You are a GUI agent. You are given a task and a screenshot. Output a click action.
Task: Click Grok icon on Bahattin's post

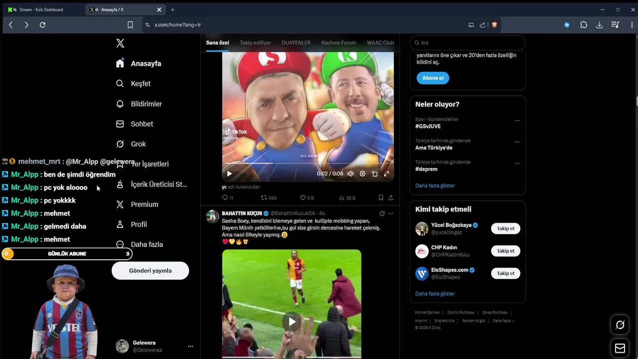382,213
